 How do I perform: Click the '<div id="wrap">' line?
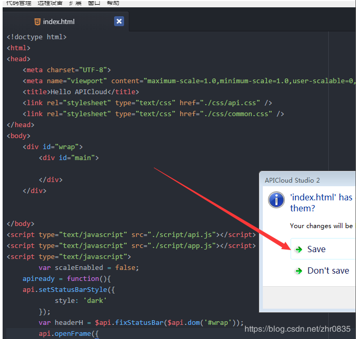pyautogui.click(x=53, y=147)
